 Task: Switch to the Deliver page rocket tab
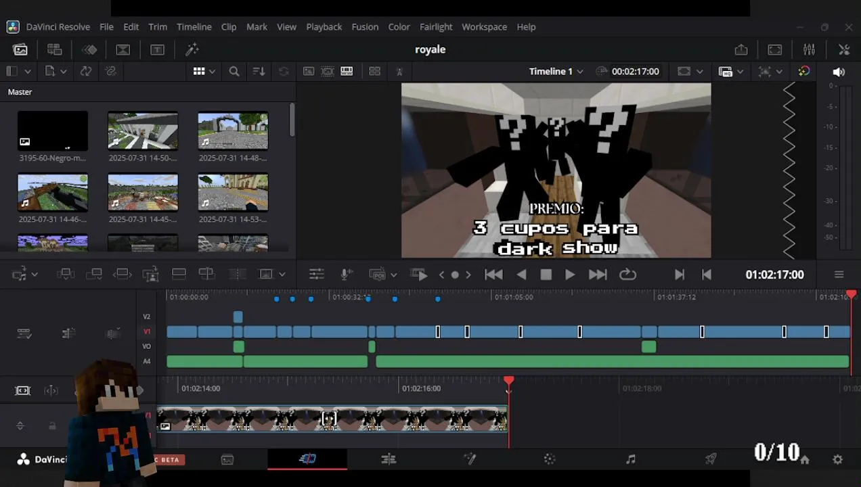point(711,459)
